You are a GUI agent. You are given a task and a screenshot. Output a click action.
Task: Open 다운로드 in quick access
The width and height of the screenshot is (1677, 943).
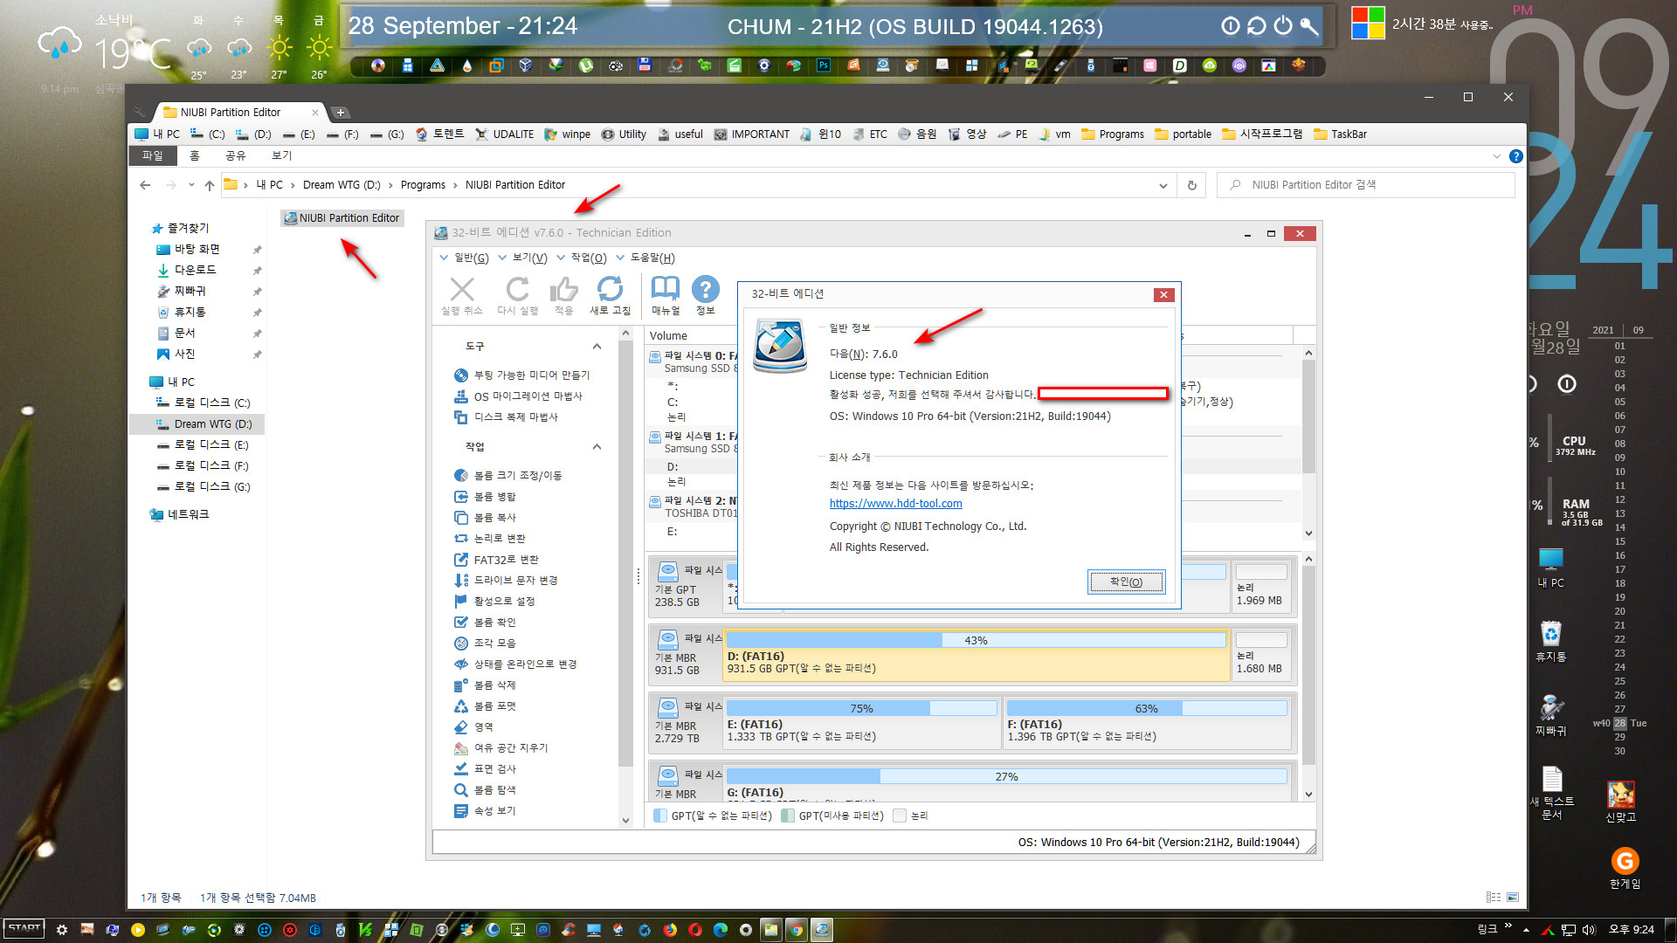pyautogui.click(x=187, y=271)
